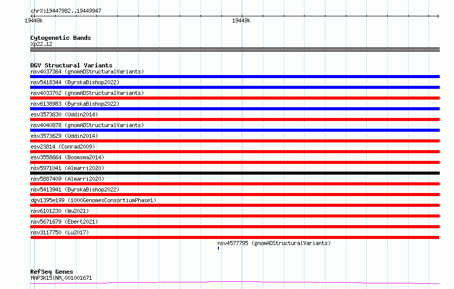This screenshot has height=289, width=454.
Task: Click the blue bar for nsv4040878
Action: click(235, 130)
